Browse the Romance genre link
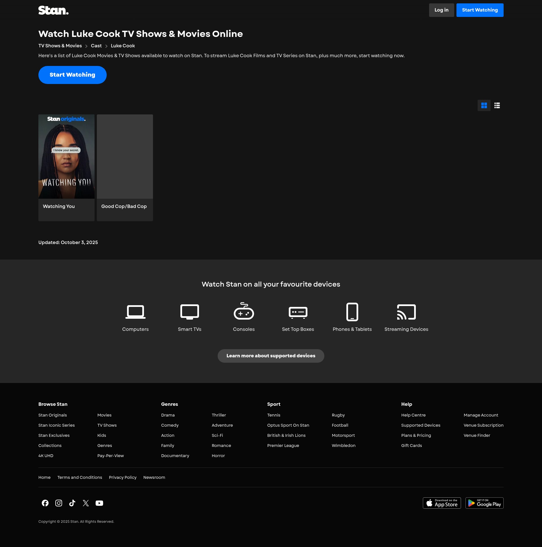The height and width of the screenshot is (547, 542). (x=221, y=446)
